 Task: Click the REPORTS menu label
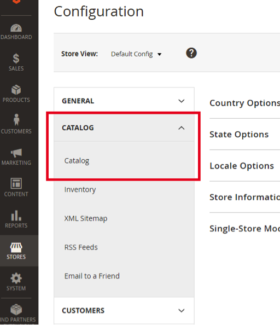(x=16, y=225)
